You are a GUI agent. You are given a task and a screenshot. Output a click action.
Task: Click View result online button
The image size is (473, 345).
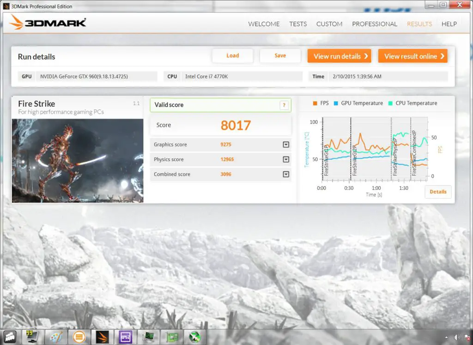pyautogui.click(x=413, y=56)
